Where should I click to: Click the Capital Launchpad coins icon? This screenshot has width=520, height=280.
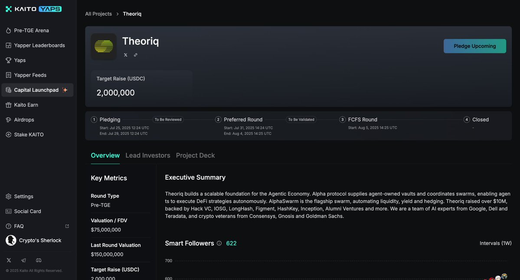click(8, 90)
